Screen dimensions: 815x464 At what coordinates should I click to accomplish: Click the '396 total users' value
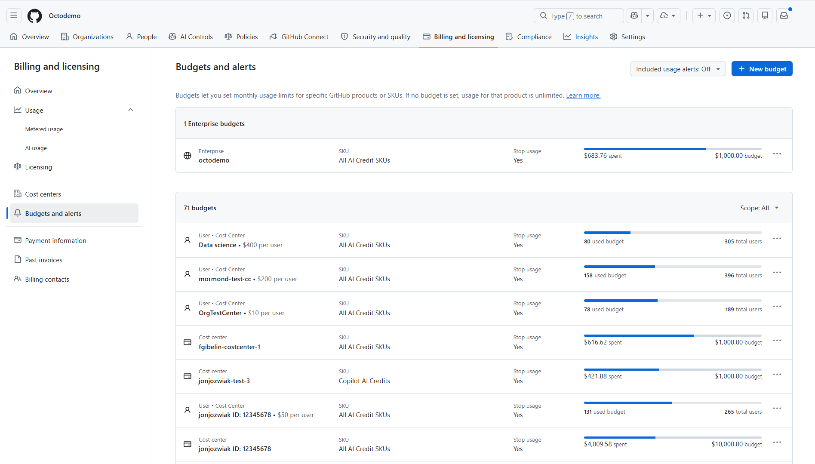click(x=743, y=276)
